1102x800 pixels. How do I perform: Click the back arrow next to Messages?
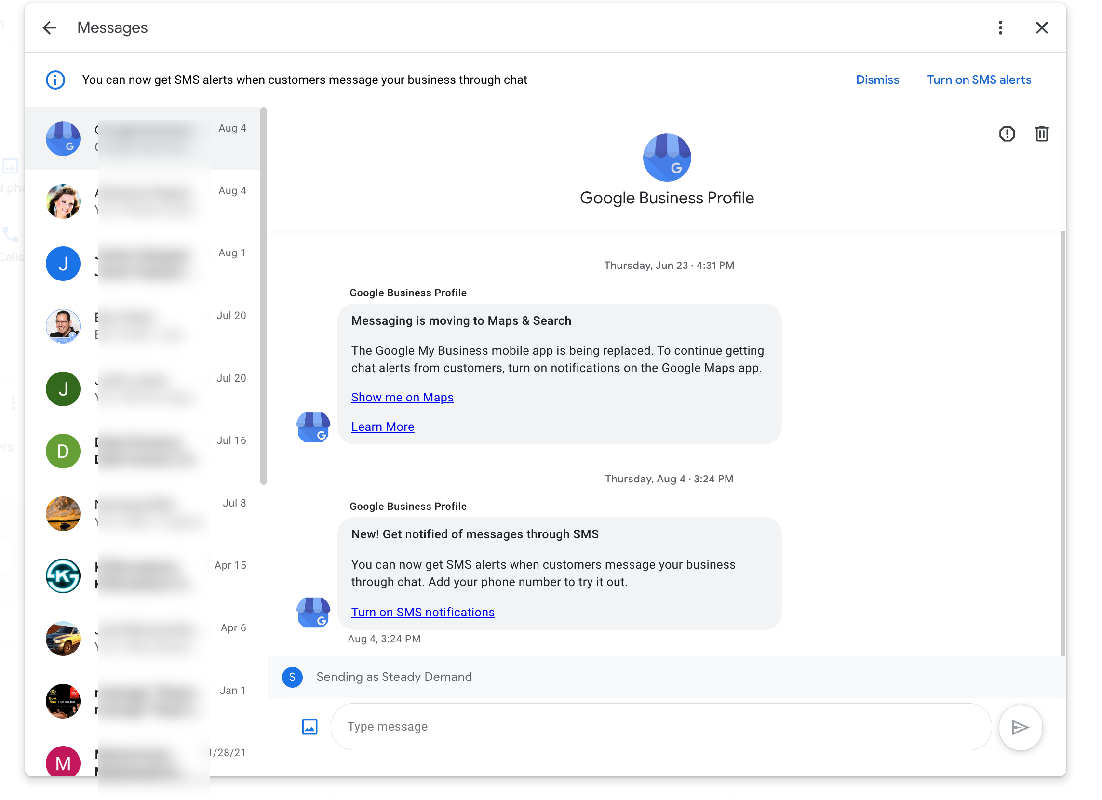pyautogui.click(x=50, y=27)
